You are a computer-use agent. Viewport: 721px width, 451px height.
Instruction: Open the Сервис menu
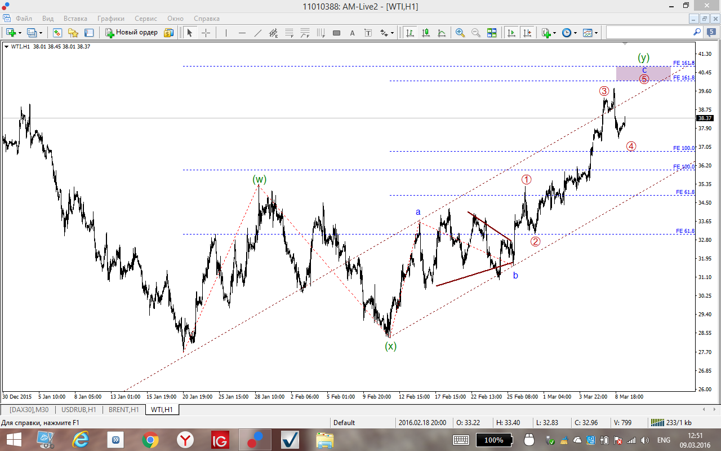pos(146,19)
